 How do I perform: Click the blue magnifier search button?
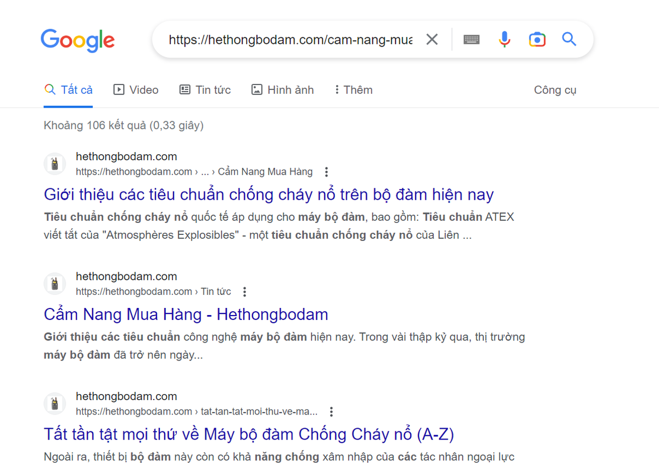tap(569, 39)
